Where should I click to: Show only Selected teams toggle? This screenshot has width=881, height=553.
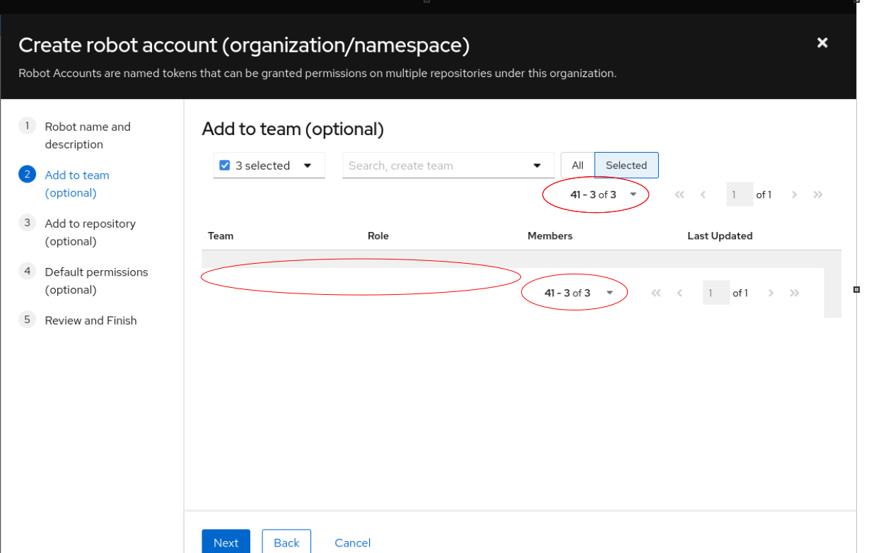point(626,165)
